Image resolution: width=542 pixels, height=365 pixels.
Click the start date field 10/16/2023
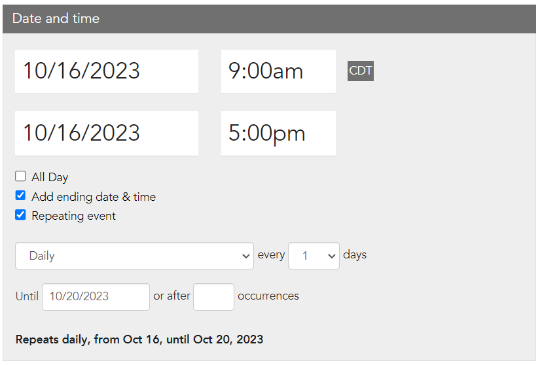pos(107,71)
